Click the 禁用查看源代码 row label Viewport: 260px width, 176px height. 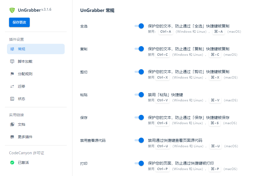click(x=93, y=140)
